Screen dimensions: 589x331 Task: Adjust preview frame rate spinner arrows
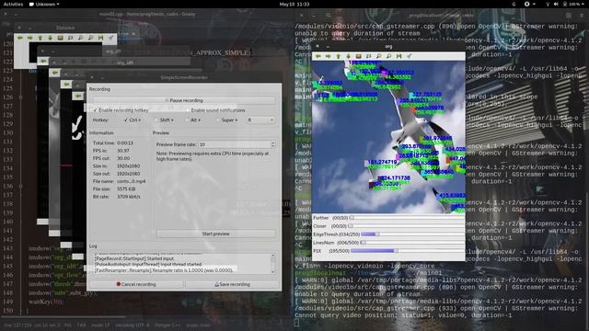273,144
